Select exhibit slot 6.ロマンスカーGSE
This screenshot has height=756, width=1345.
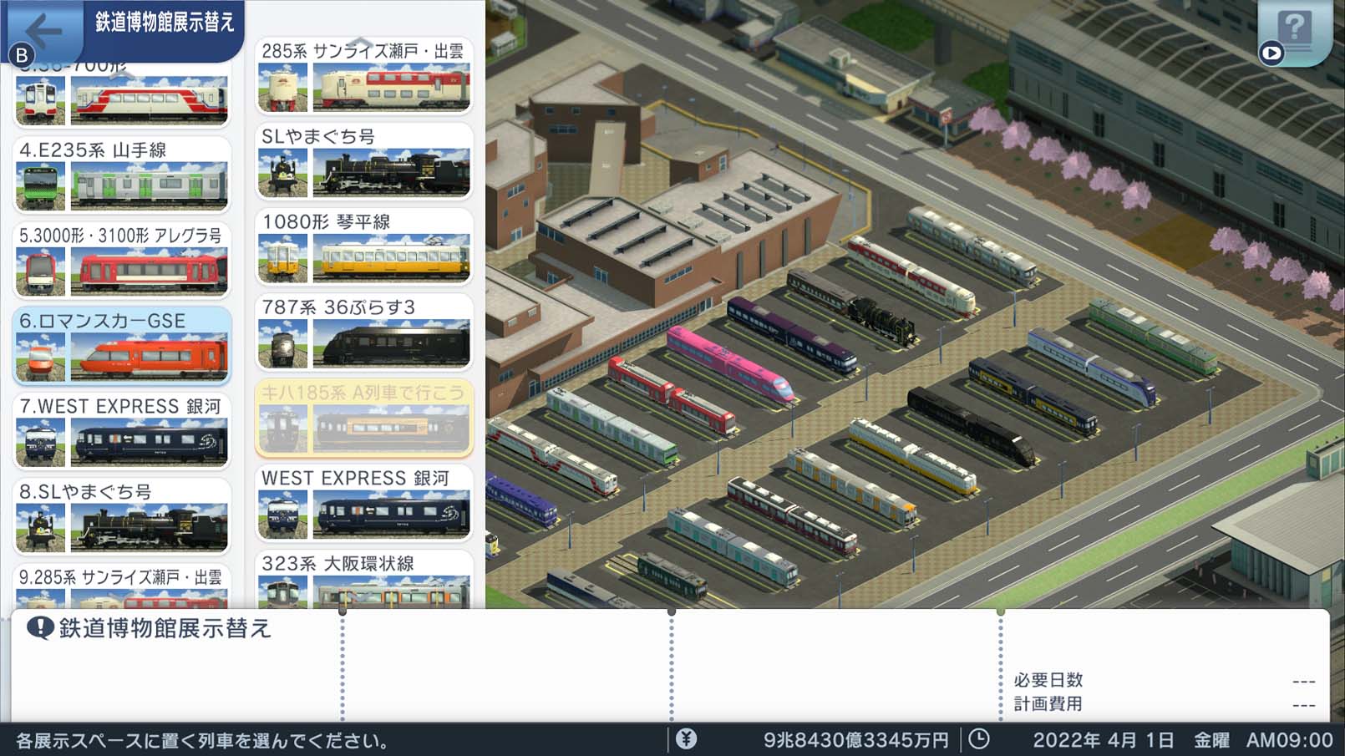point(122,346)
